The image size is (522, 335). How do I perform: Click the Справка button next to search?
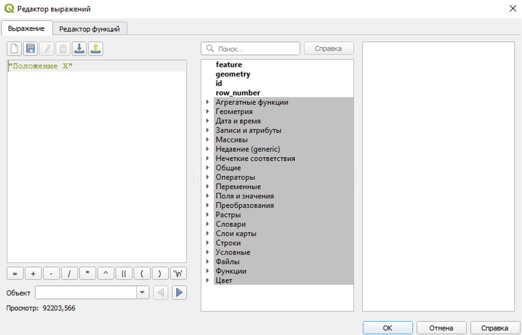[328, 48]
